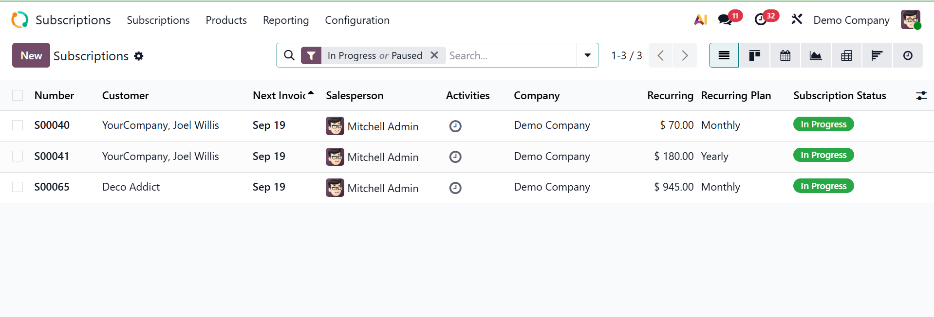Expand the search options dropdown arrow
Viewport: 934px width, 317px height.
[588, 55]
